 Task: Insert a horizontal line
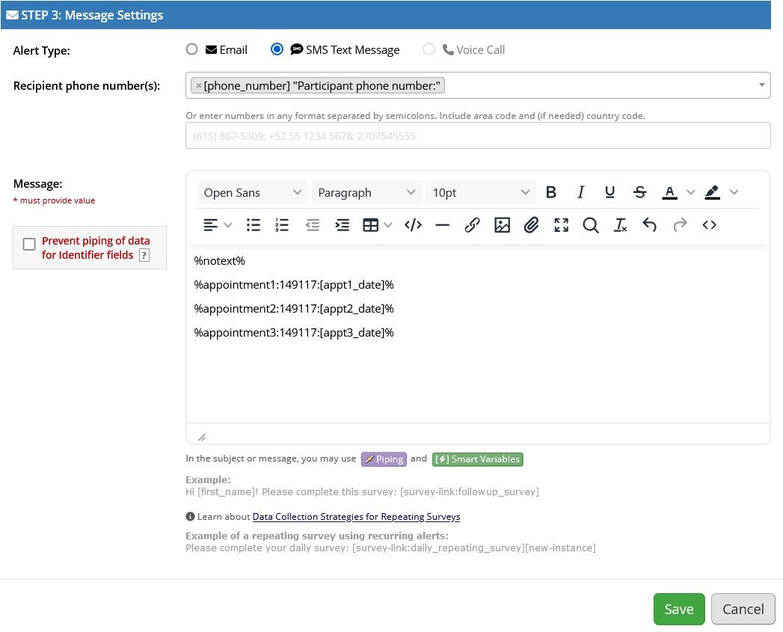443,225
